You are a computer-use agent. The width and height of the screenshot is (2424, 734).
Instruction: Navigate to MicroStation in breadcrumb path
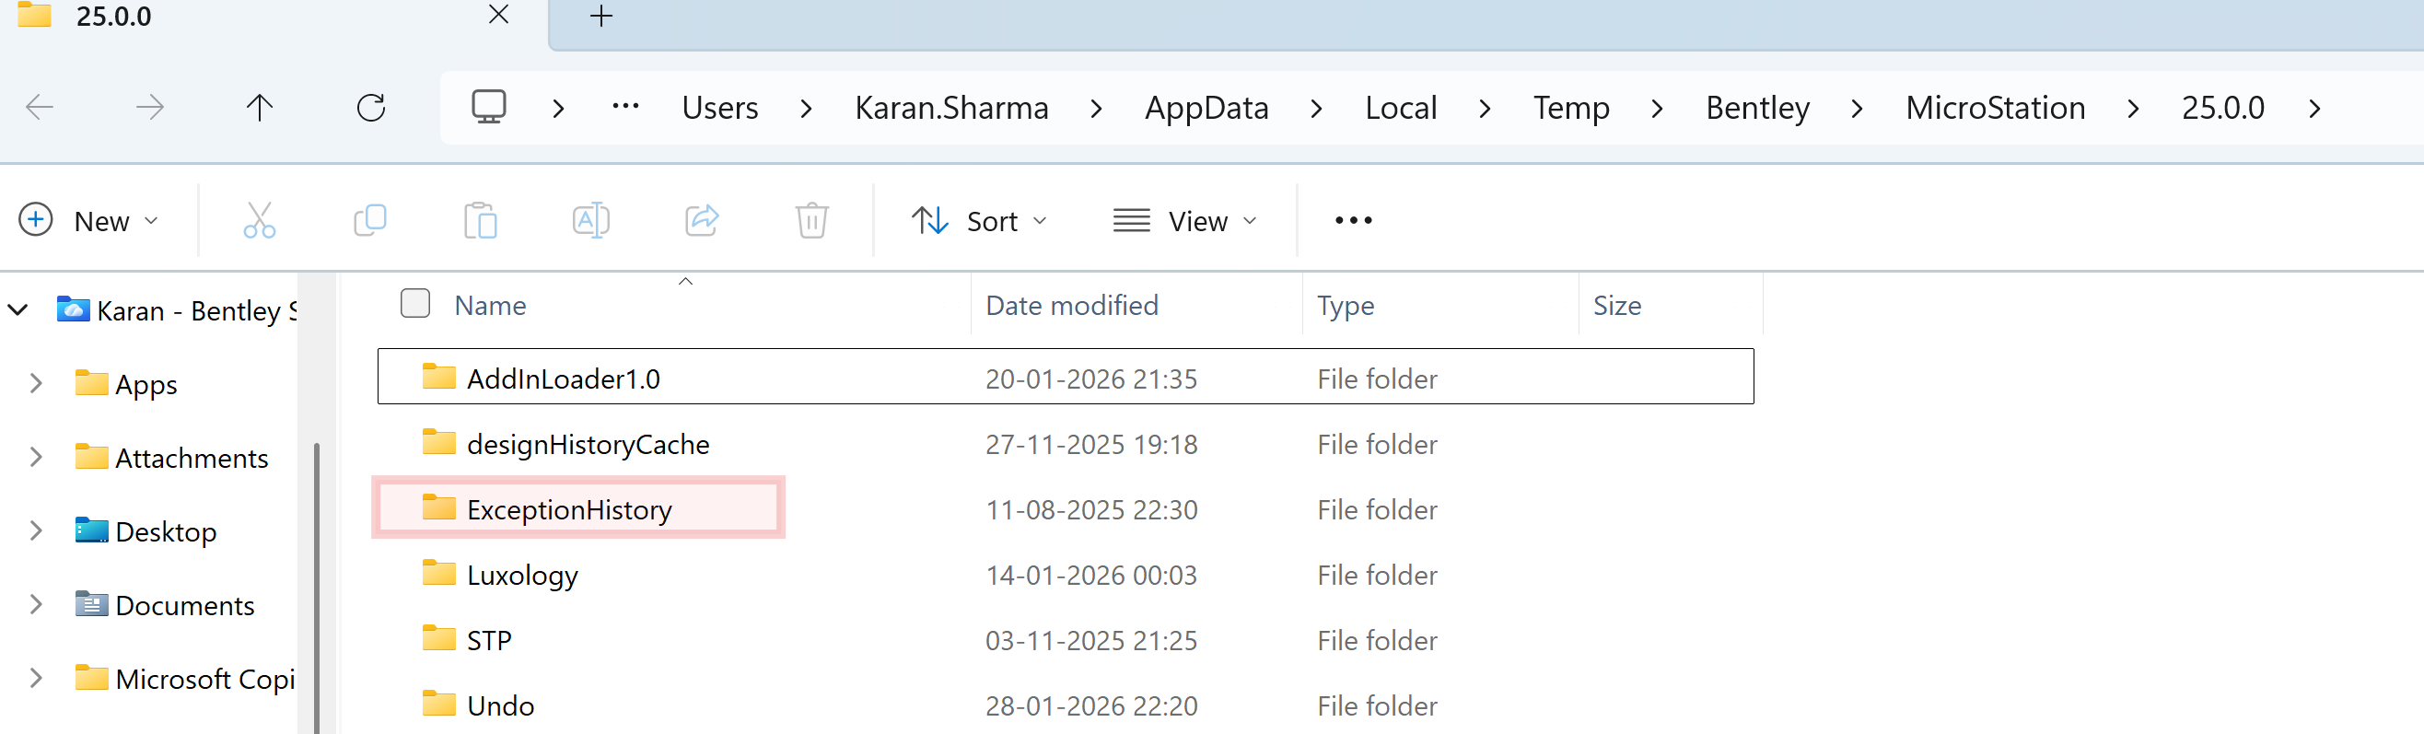pyautogui.click(x=1995, y=109)
